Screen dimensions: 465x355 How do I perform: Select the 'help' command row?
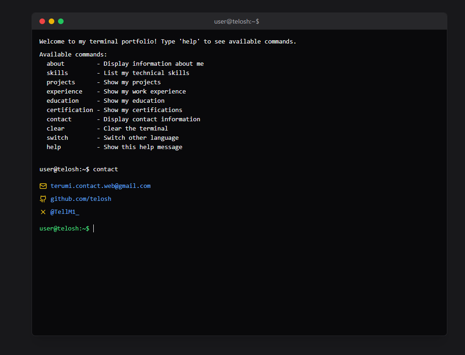pos(114,147)
